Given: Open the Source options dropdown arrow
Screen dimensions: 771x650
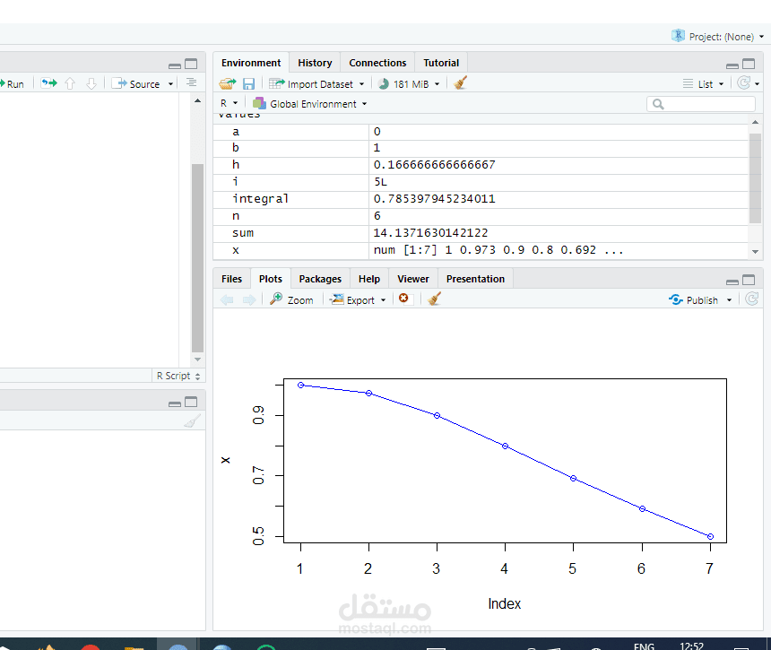Looking at the screenshot, I should (170, 84).
